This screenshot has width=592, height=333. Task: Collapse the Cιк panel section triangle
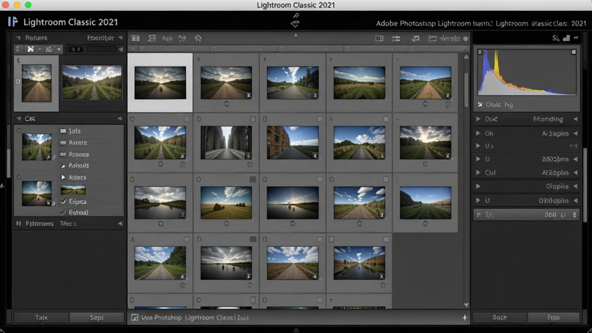click(18, 119)
